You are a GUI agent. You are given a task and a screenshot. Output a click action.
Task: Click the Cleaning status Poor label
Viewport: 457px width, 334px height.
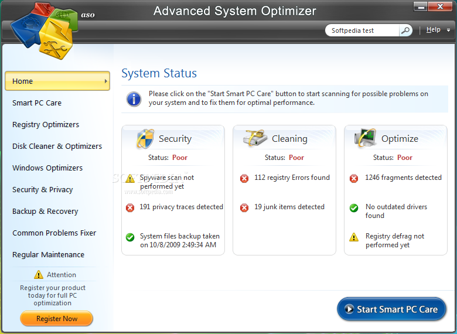[296, 158]
